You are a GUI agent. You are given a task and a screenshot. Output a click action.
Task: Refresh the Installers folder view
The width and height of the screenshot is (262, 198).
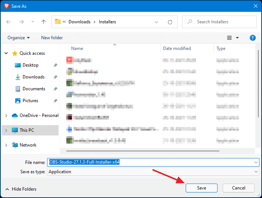coord(170,22)
